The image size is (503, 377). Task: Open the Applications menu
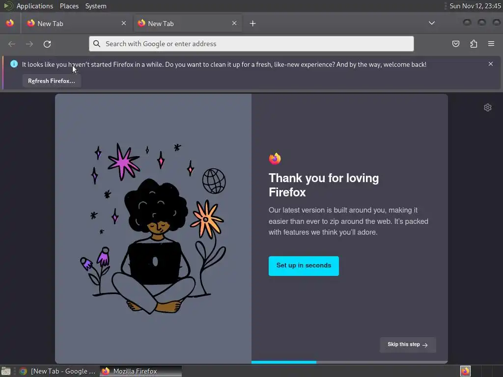click(35, 6)
